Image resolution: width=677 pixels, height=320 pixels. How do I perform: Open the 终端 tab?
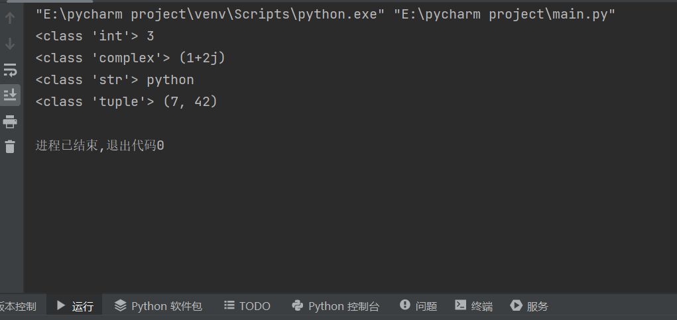[473, 306]
